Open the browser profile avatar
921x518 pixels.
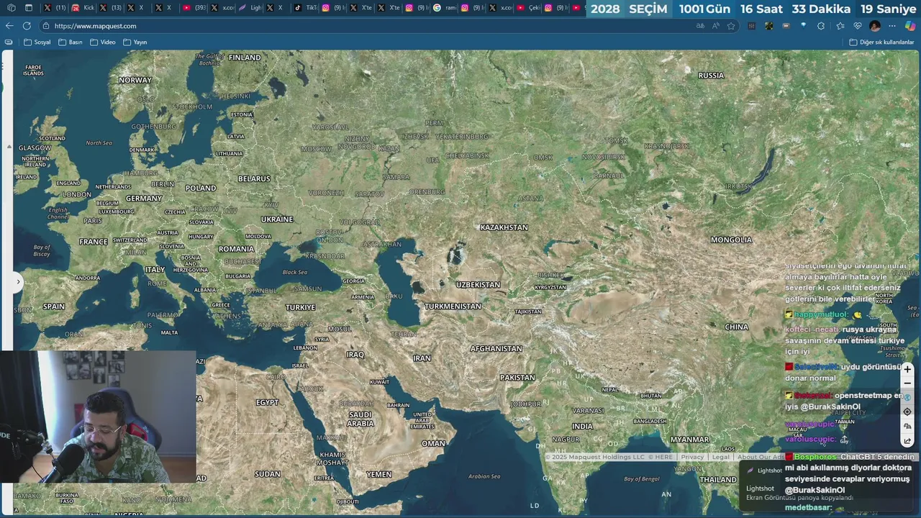click(875, 26)
